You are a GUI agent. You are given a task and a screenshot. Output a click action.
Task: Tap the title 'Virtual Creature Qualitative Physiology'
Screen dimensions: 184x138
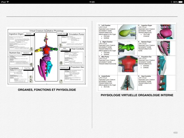[x=46, y=31]
